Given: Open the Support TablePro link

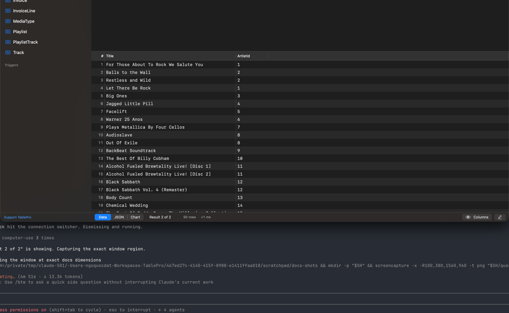Looking at the screenshot, I should pos(18,217).
